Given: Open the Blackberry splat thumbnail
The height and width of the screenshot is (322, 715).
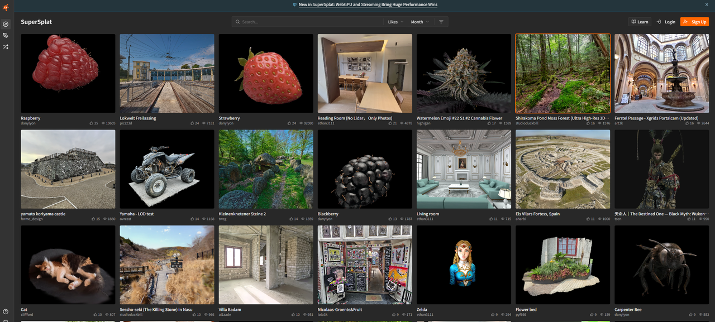Looking at the screenshot, I should point(365,169).
